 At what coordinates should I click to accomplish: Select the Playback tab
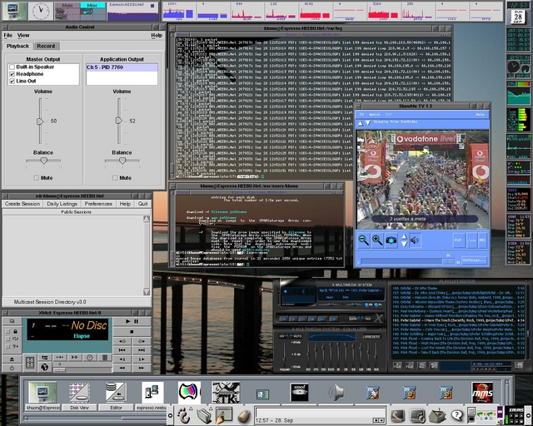pos(17,46)
